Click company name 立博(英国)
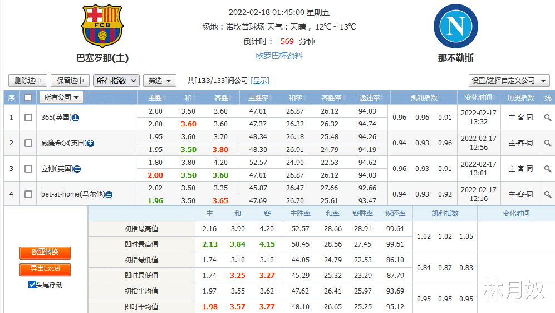 pos(57,169)
